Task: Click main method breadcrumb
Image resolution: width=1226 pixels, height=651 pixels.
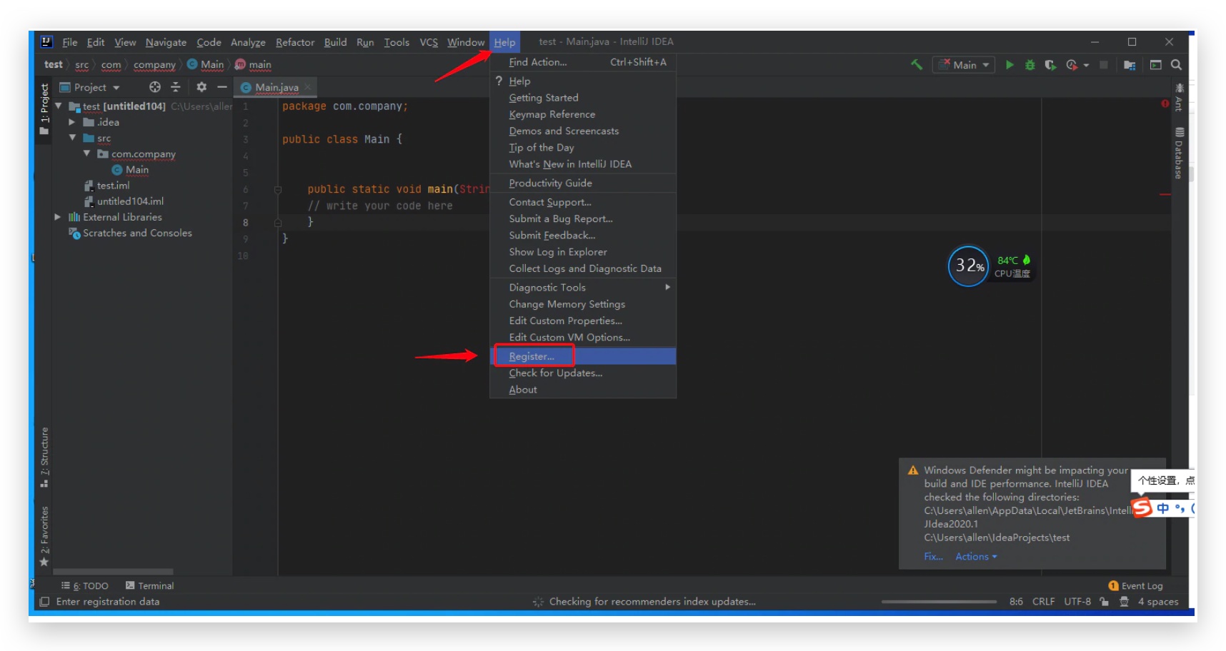Action: [254, 64]
